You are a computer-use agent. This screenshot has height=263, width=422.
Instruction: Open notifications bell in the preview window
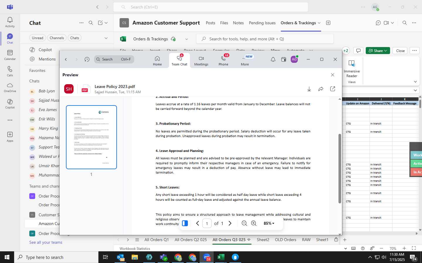tap(273, 59)
